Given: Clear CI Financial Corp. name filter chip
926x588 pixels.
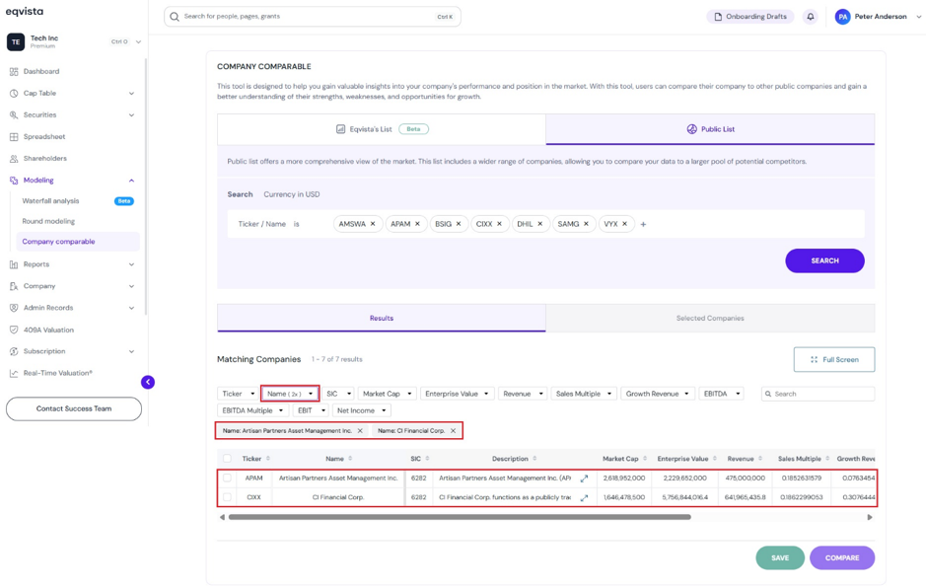Looking at the screenshot, I should 453,431.
